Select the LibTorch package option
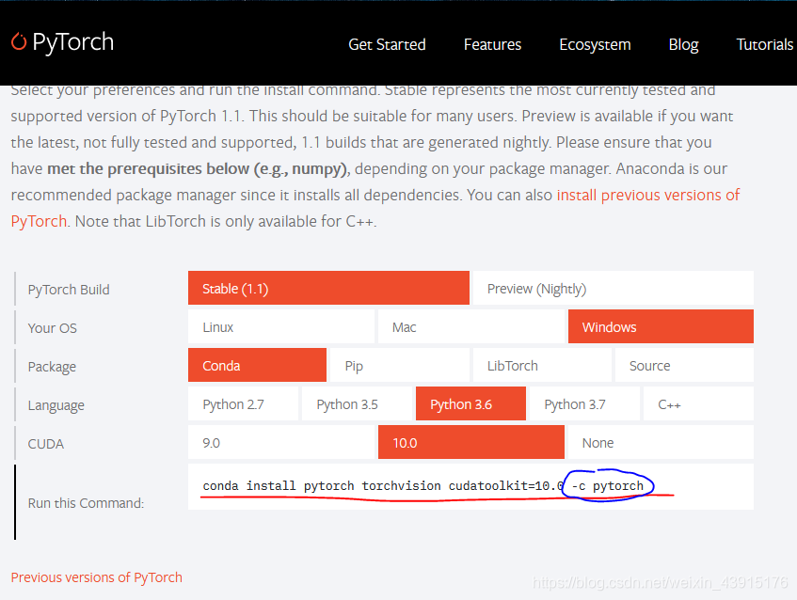 pos(542,365)
